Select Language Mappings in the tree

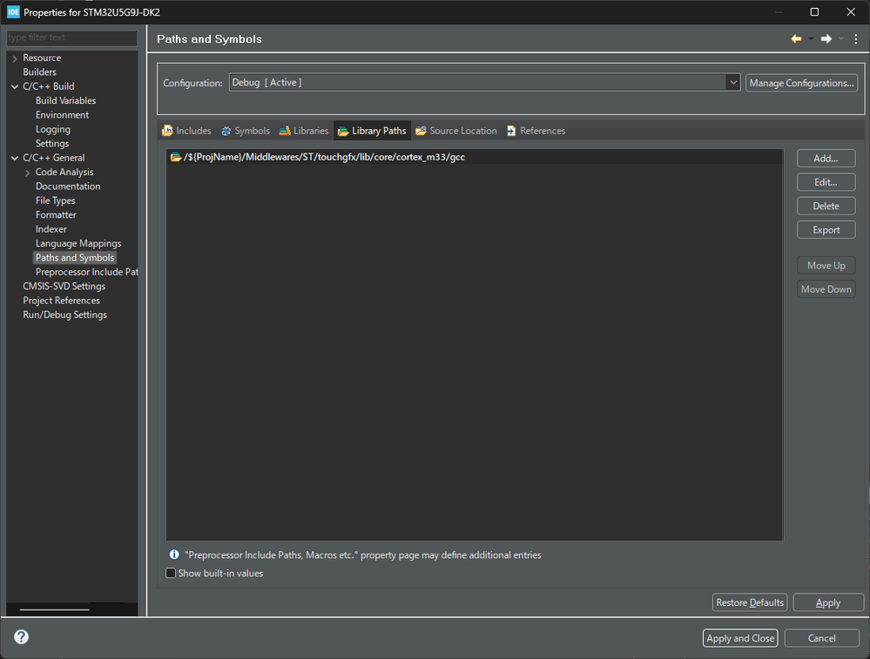tap(78, 243)
